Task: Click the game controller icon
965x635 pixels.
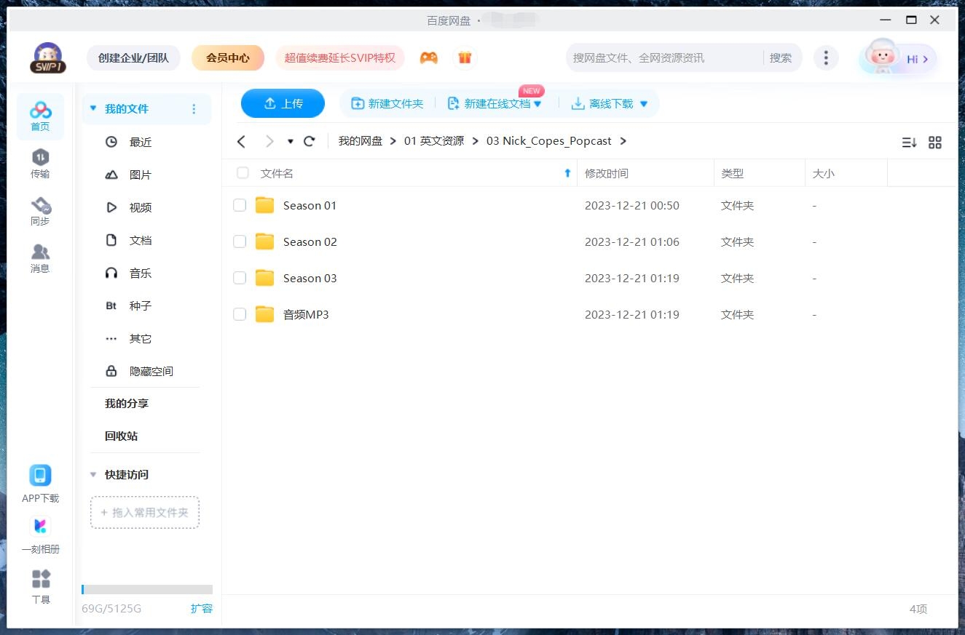Action: pos(429,57)
